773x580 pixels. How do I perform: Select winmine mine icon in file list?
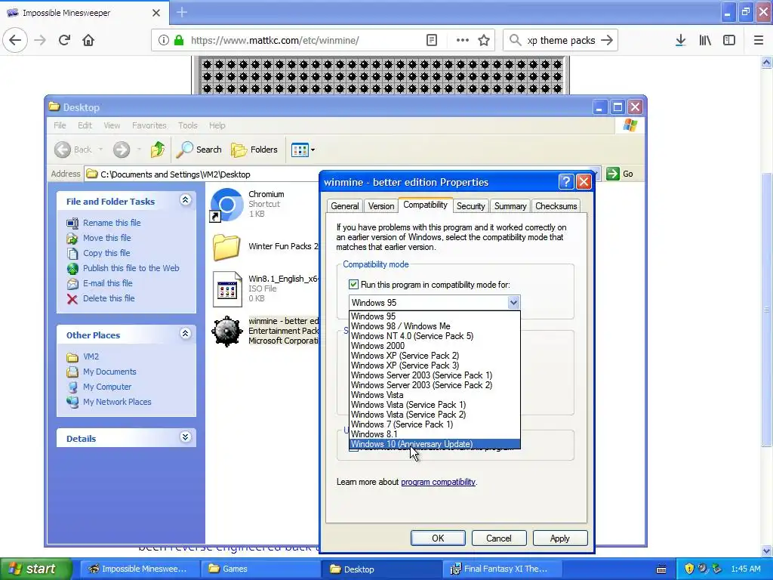[x=226, y=331]
